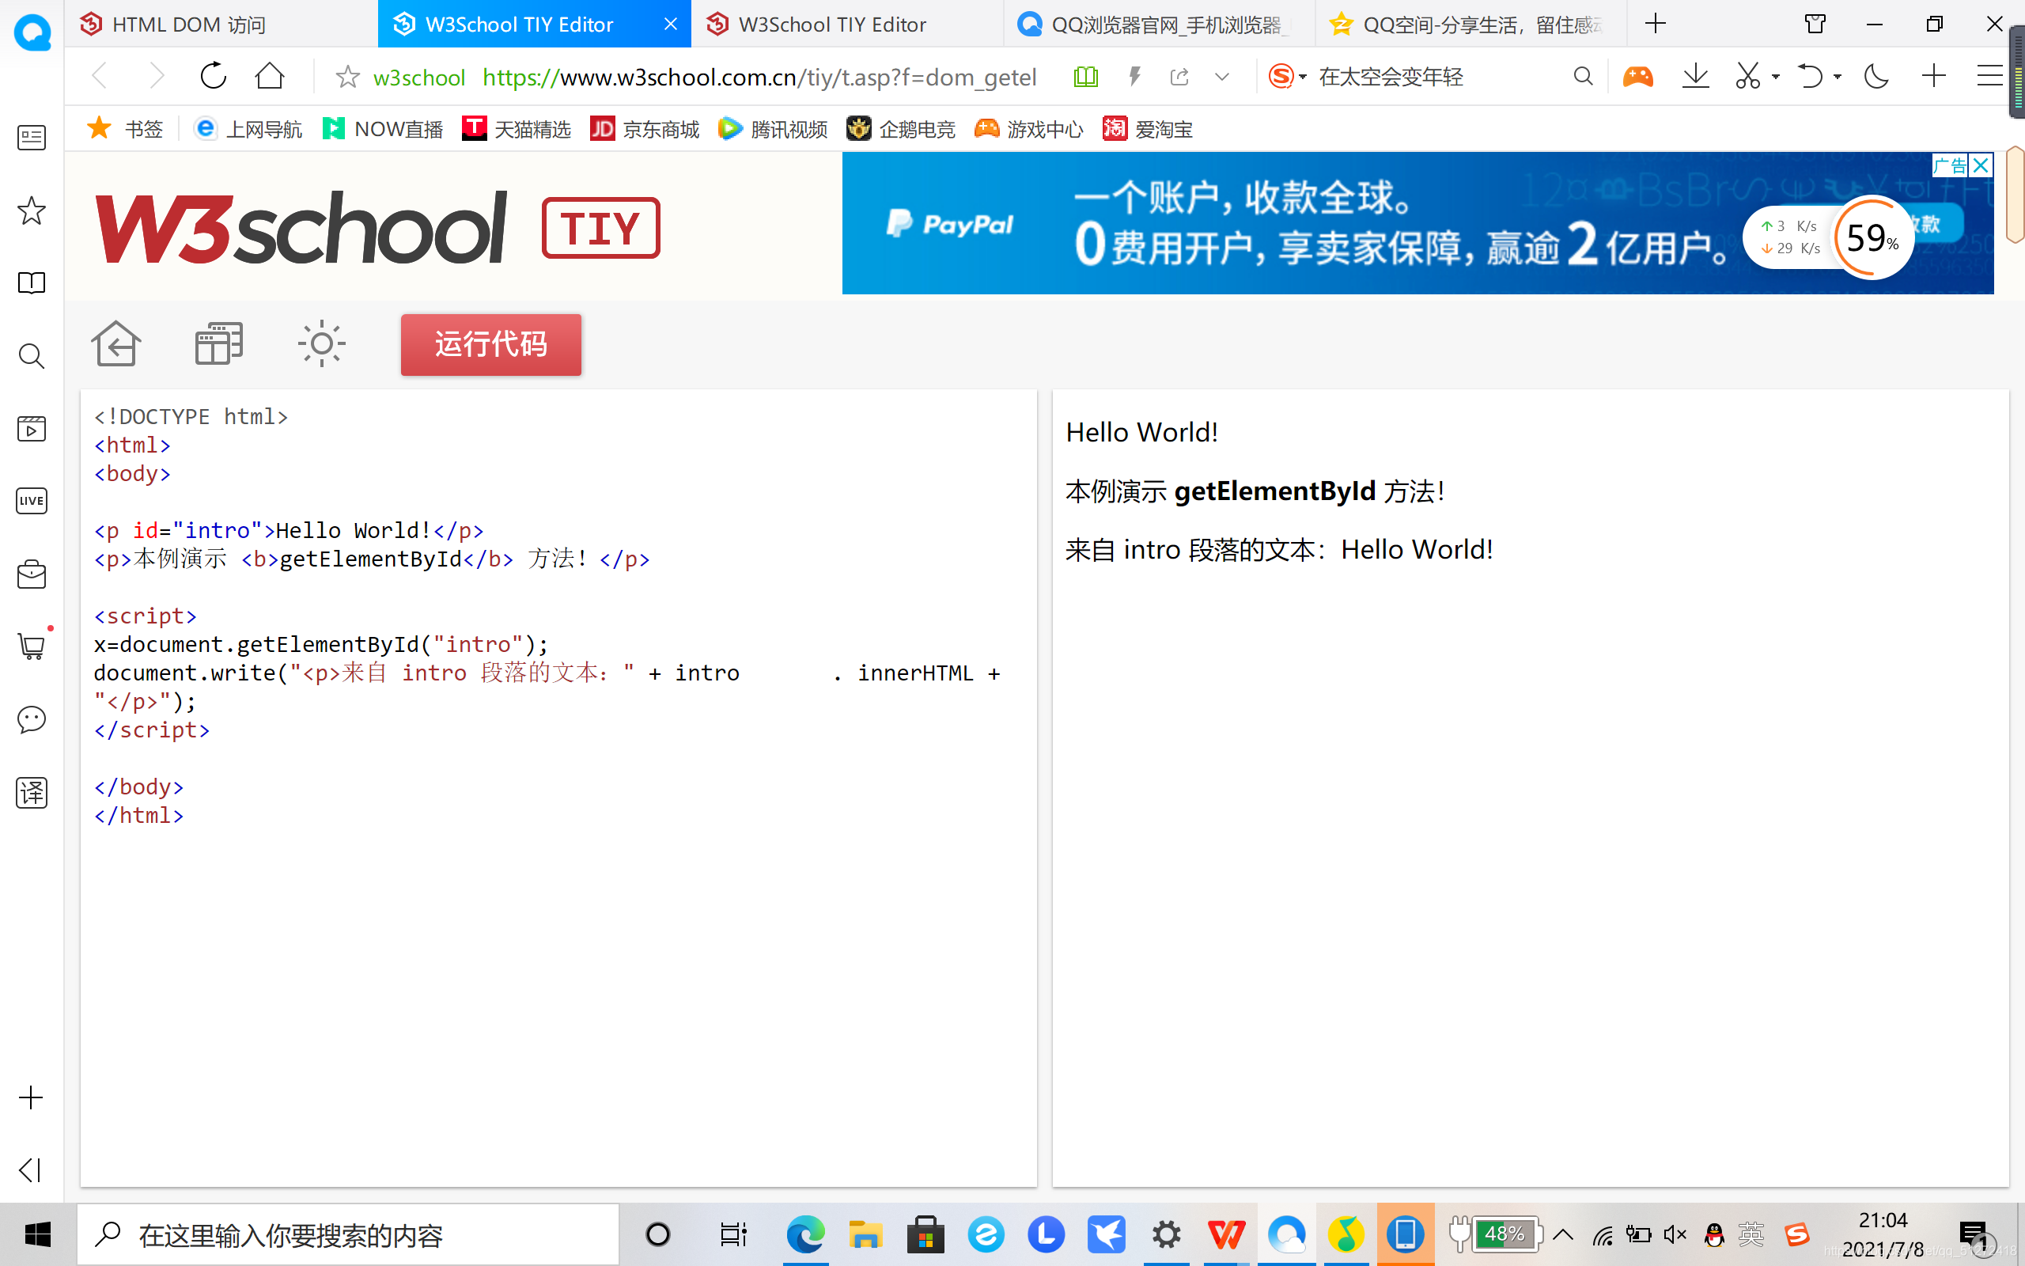Open the favorites star sidebar icon
The height and width of the screenshot is (1266, 2025).
point(32,210)
